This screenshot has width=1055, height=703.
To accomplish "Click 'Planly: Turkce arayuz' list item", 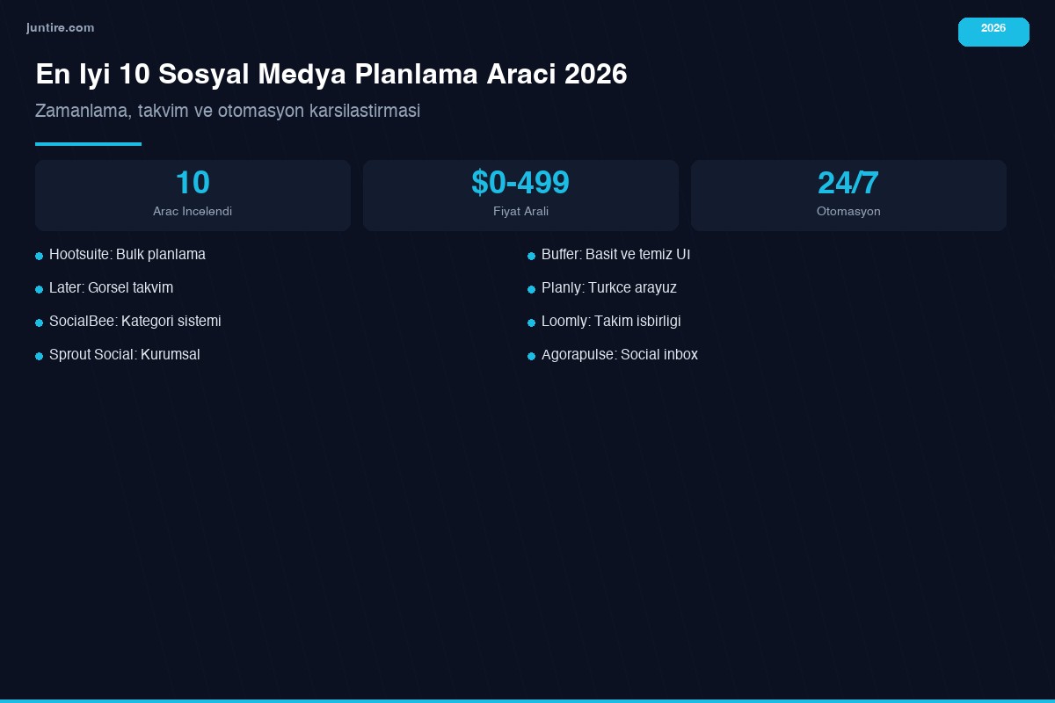I will 609,288.
